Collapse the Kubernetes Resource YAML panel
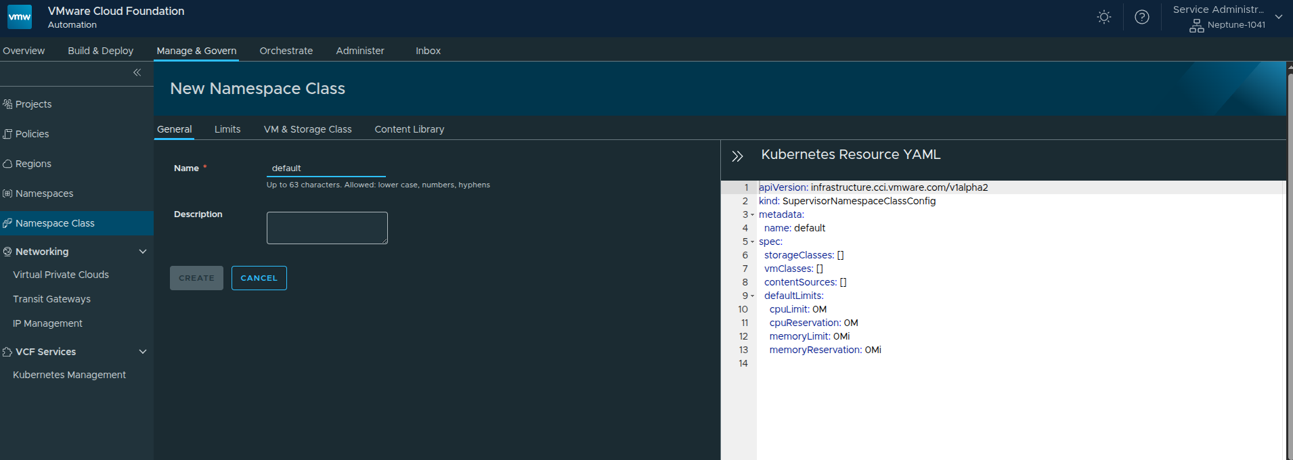Screen dimensions: 1293x460 737,156
